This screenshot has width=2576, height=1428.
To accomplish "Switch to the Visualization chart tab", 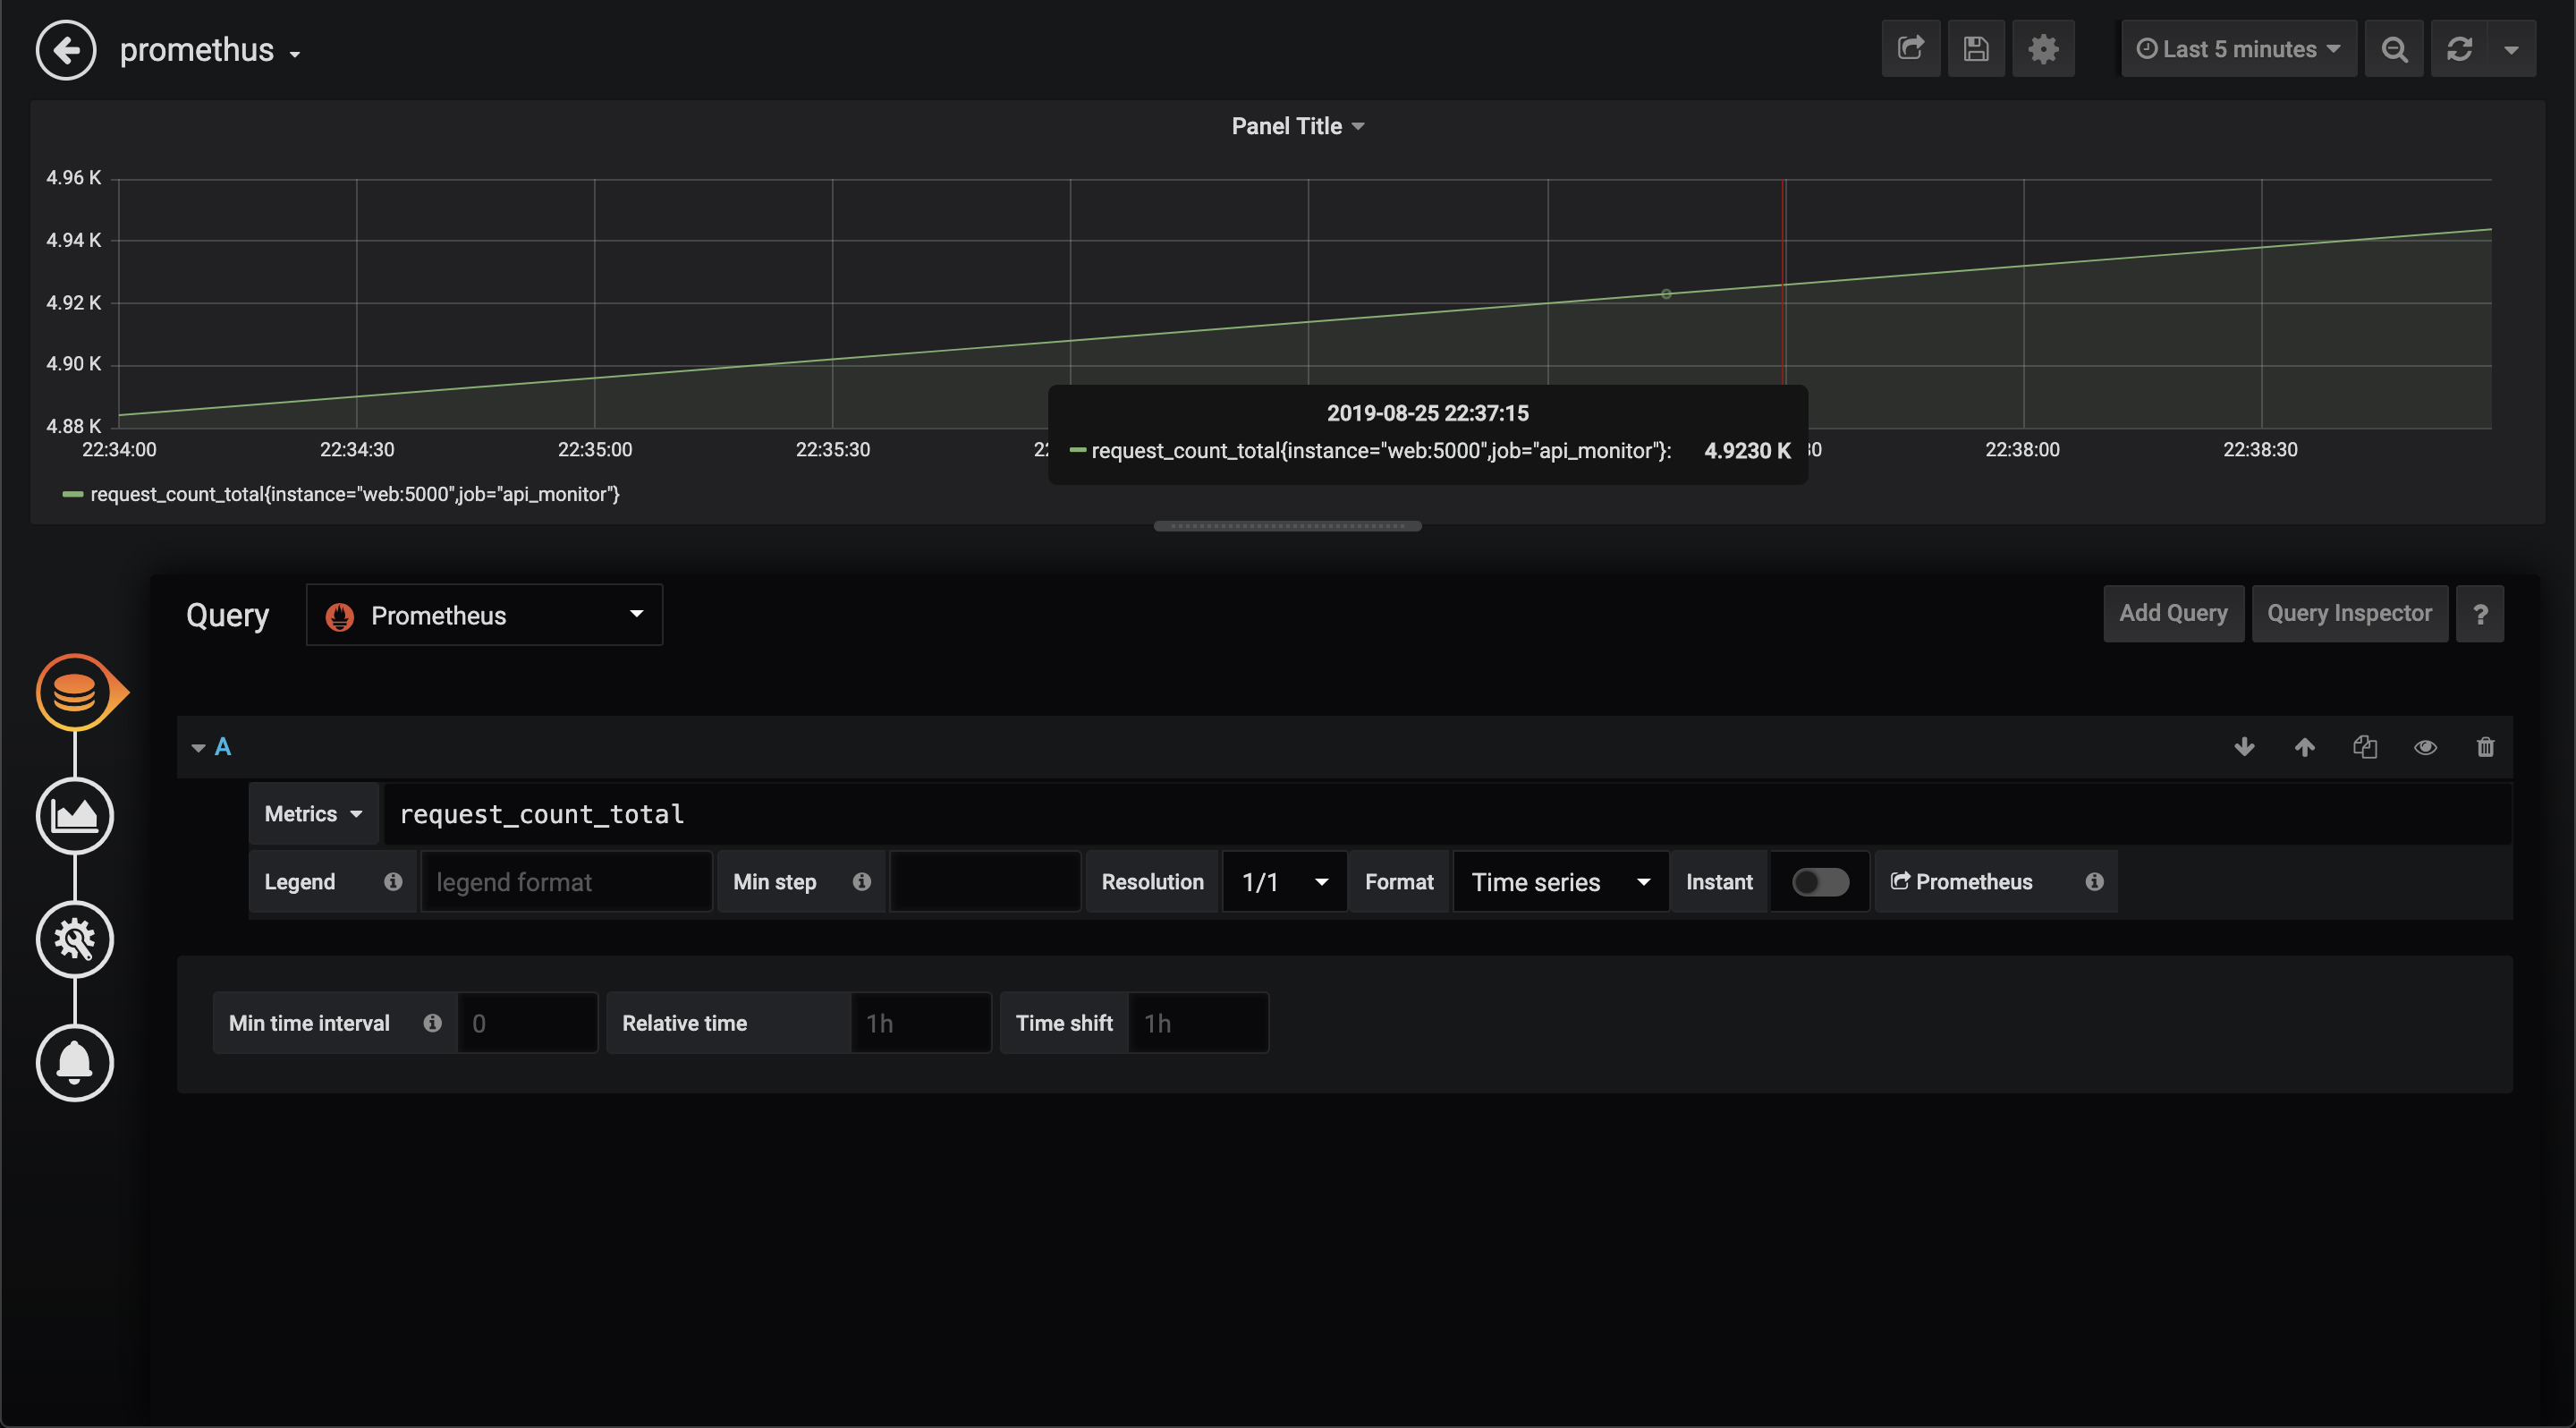I will point(75,815).
